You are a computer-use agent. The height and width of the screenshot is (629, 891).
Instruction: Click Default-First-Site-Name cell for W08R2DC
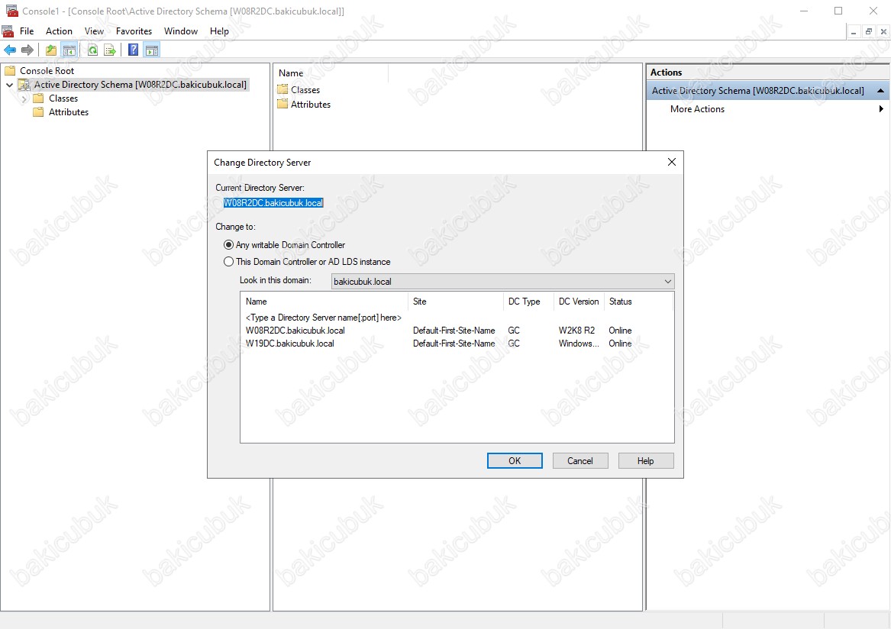(454, 330)
